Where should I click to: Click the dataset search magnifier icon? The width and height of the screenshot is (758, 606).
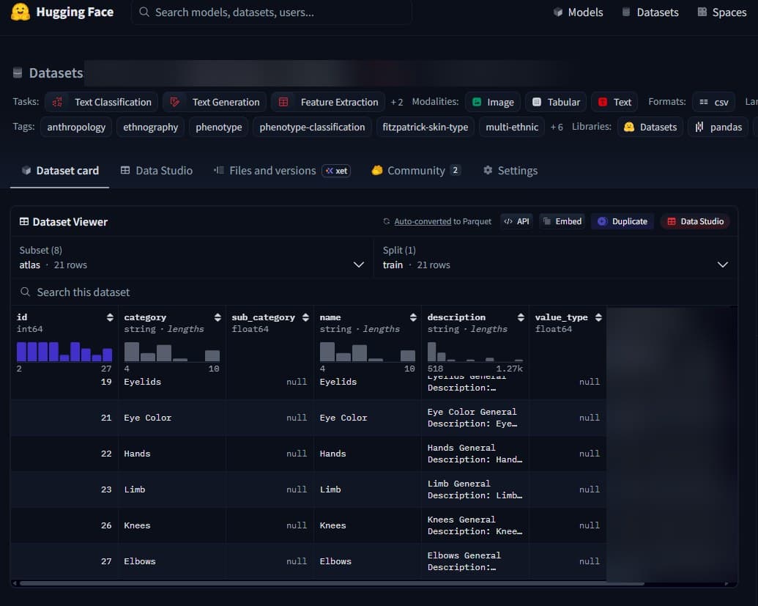point(25,292)
